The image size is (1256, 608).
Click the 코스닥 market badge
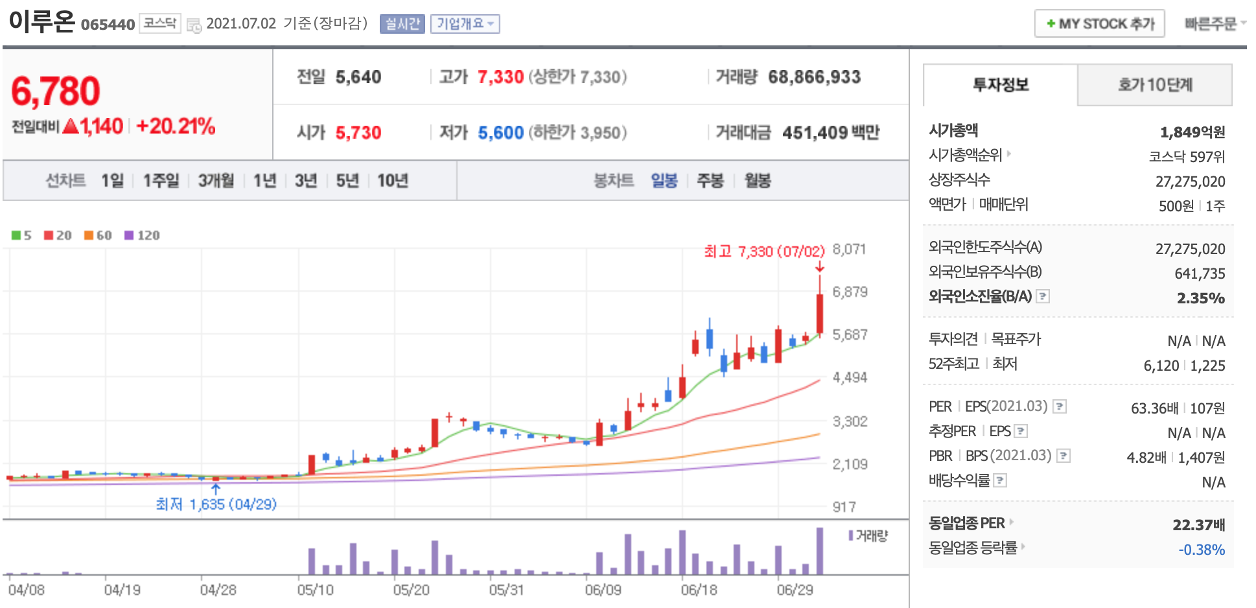(x=159, y=23)
